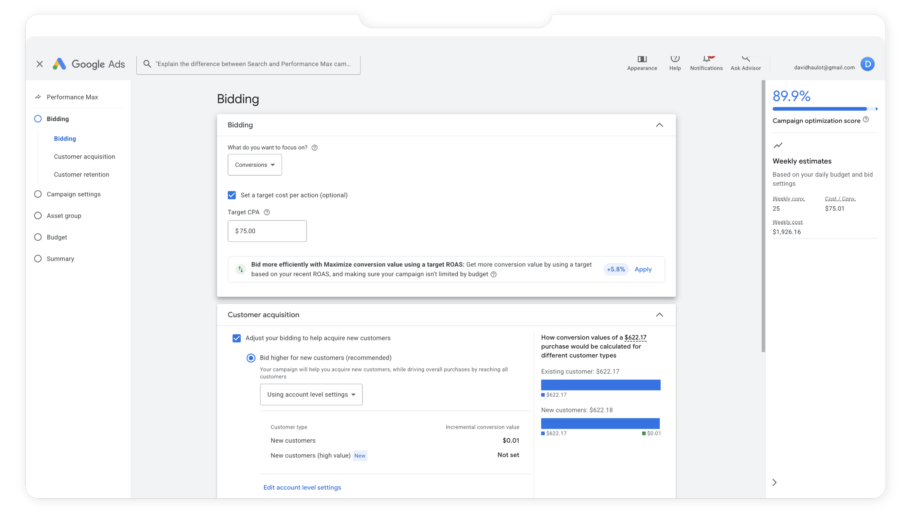Click the Target CPA help icon
This screenshot has height=513, width=911.
[267, 212]
